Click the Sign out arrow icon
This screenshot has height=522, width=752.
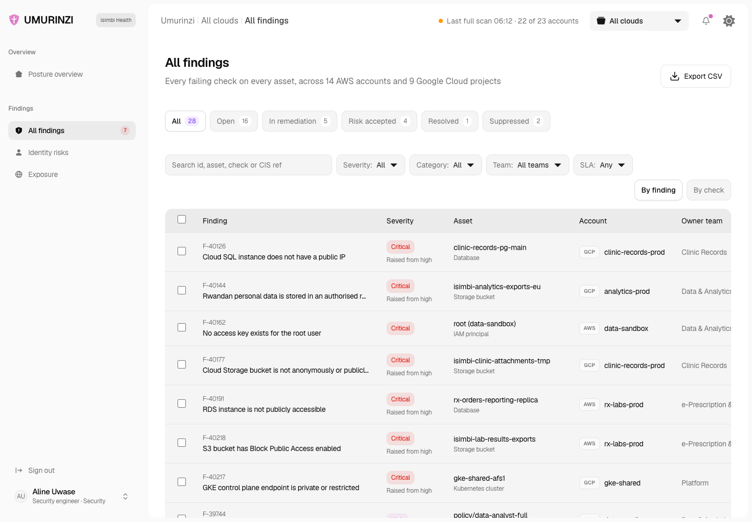coord(19,470)
